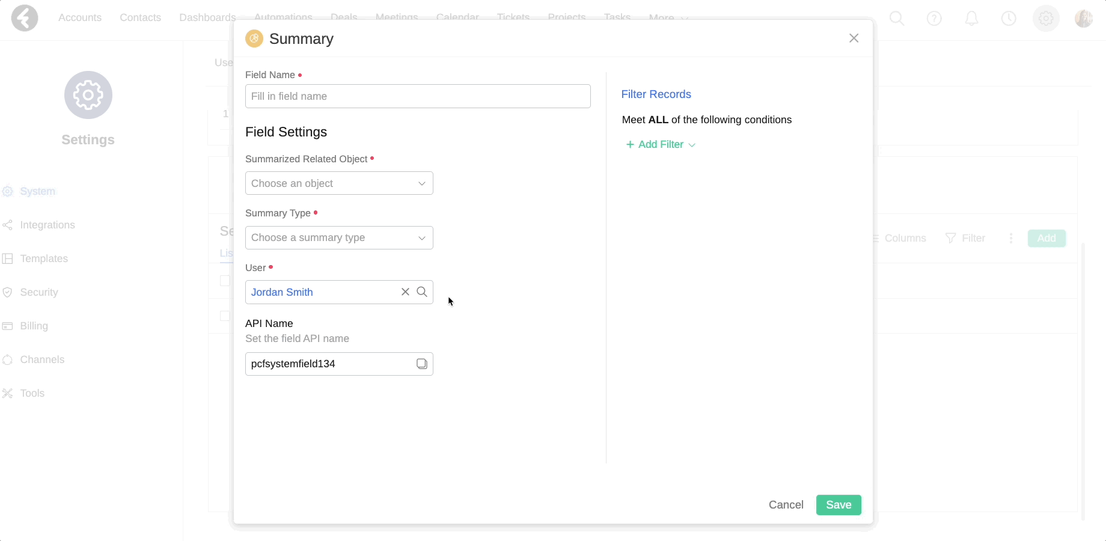Click the large Settings gear icon
The width and height of the screenshot is (1106, 541).
click(88, 95)
